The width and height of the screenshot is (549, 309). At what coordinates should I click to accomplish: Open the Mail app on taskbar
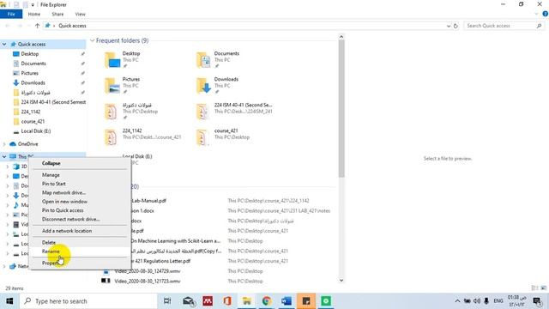tap(189, 301)
